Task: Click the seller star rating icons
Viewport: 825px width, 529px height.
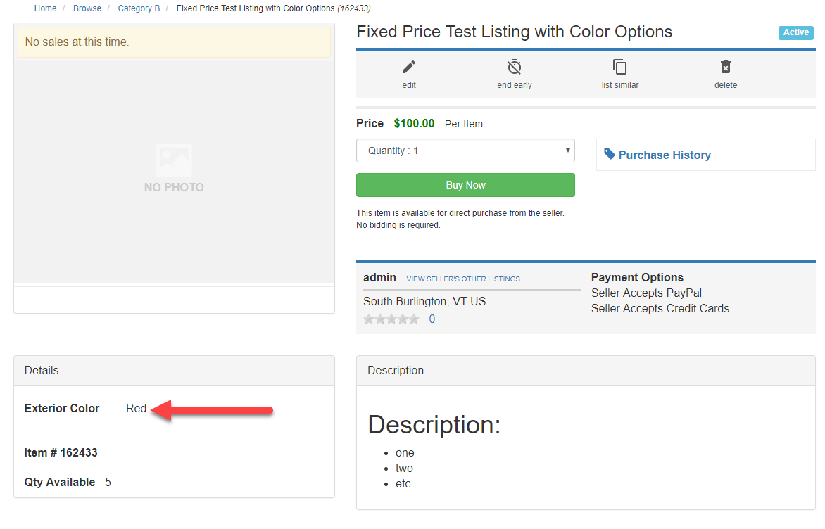Action: (391, 319)
